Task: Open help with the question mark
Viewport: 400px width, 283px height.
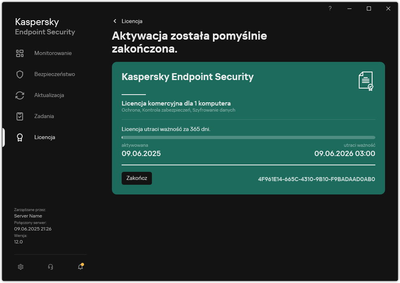Action: 330,8
